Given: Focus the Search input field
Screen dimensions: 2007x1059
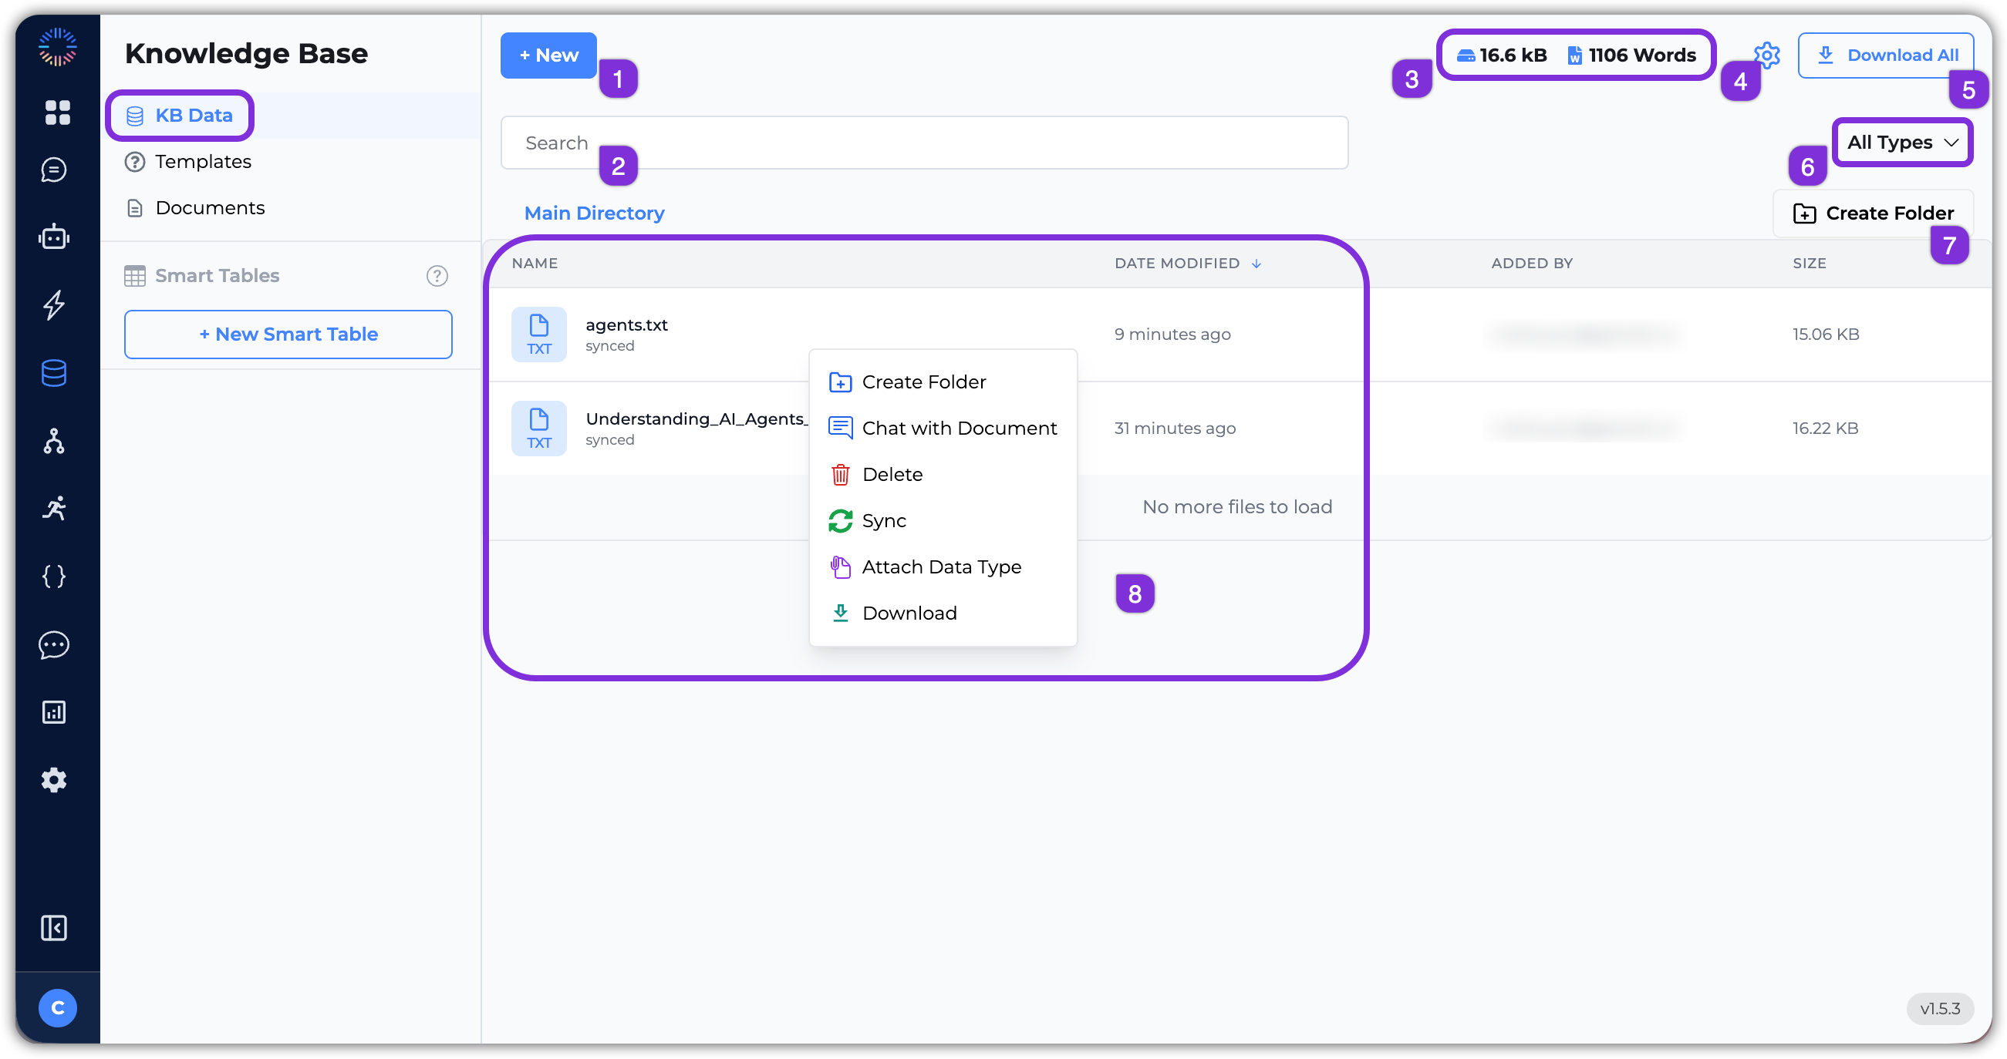Looking at the screenshot, I should [923, 143].
